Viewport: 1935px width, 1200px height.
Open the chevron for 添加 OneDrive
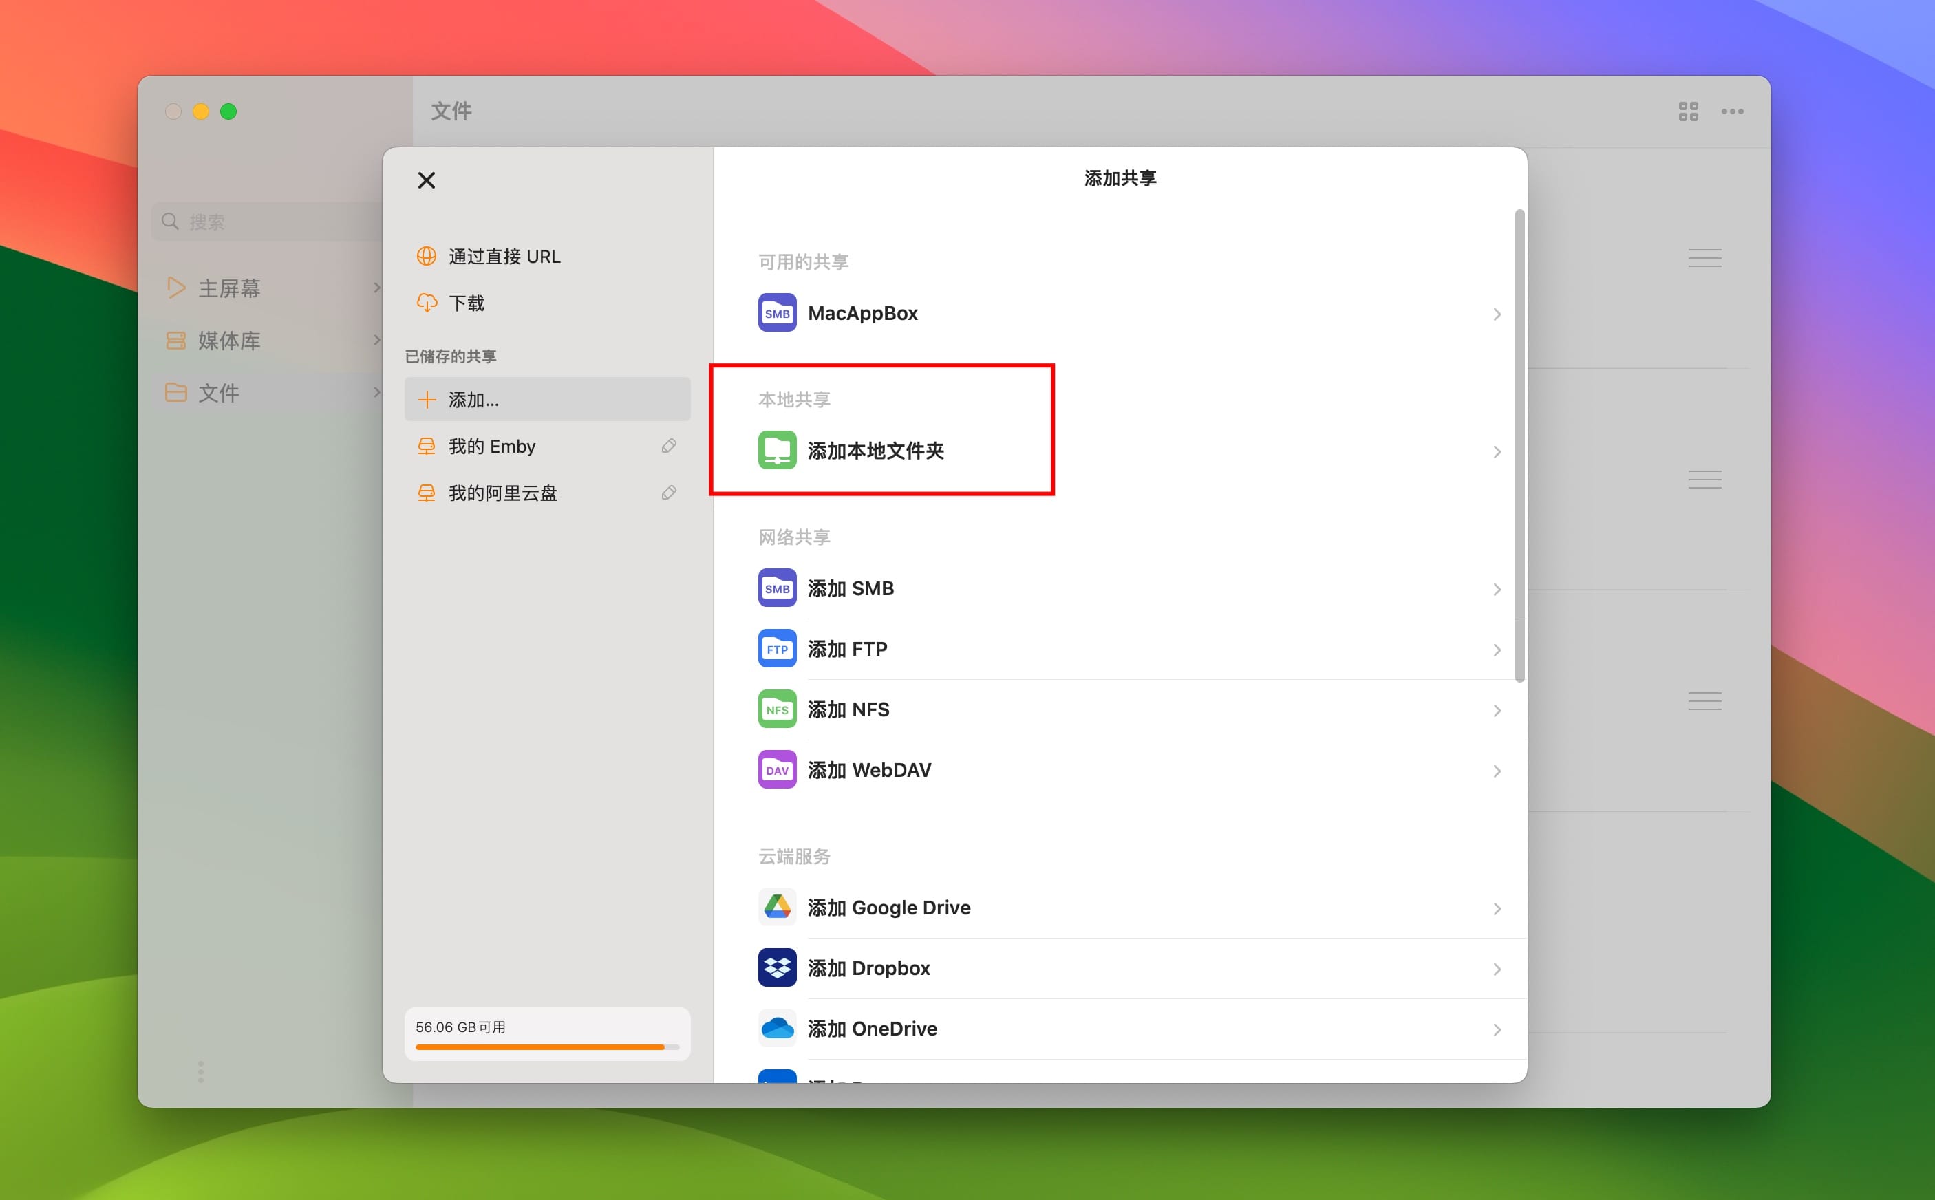[x=1497, y=1029]
